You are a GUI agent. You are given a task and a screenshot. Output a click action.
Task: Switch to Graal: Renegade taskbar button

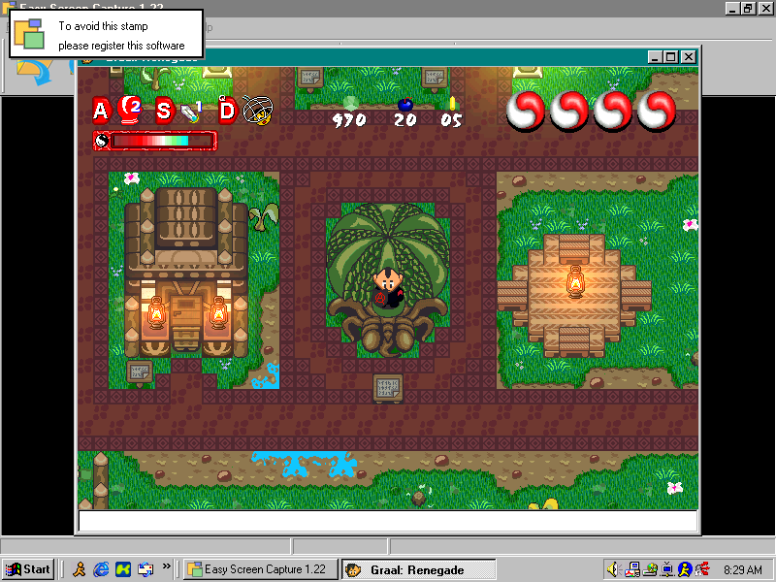click(x=419, y=569)
